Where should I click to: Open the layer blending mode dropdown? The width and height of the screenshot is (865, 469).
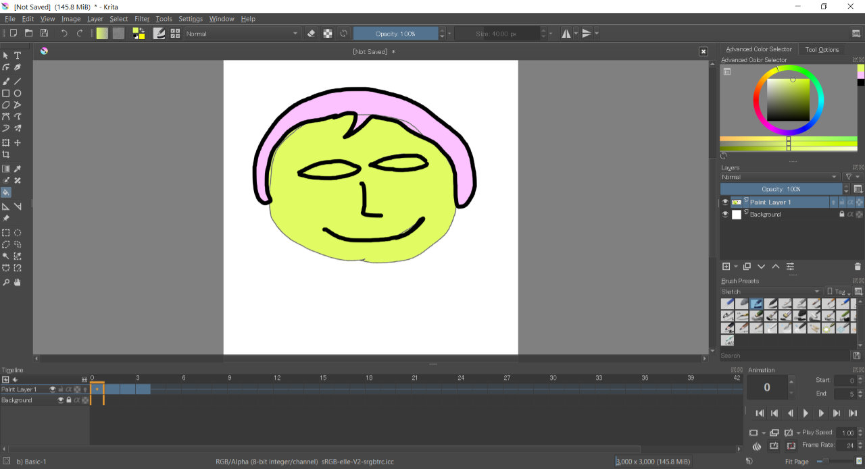[779, 177]
